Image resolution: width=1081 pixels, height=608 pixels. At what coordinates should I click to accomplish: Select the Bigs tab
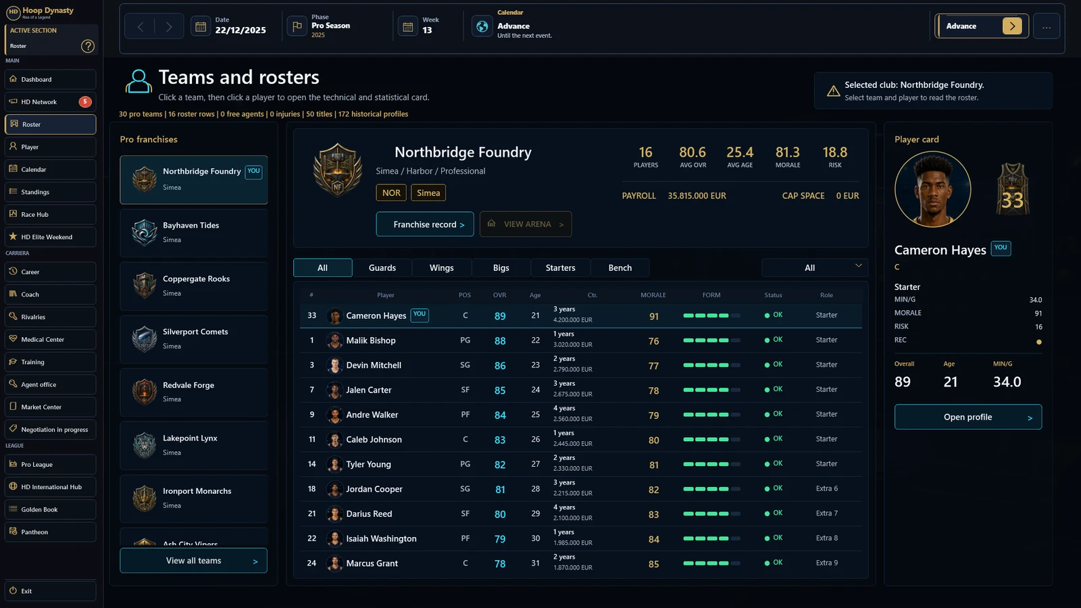tap(501, 268)
